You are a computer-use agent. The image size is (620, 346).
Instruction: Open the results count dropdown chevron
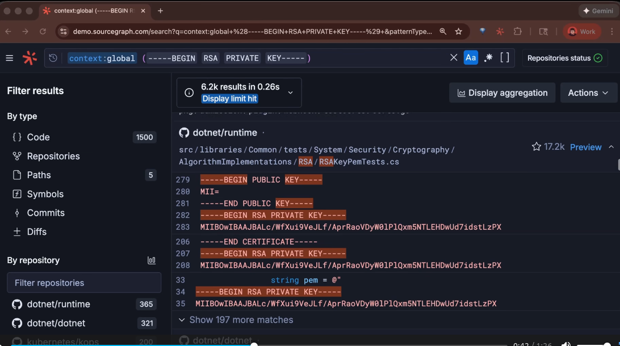click(x=290, y=92)
